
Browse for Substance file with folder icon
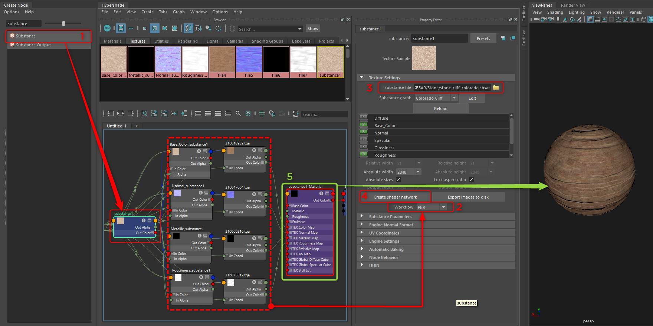pyautogui.click(x=496, y=88)
